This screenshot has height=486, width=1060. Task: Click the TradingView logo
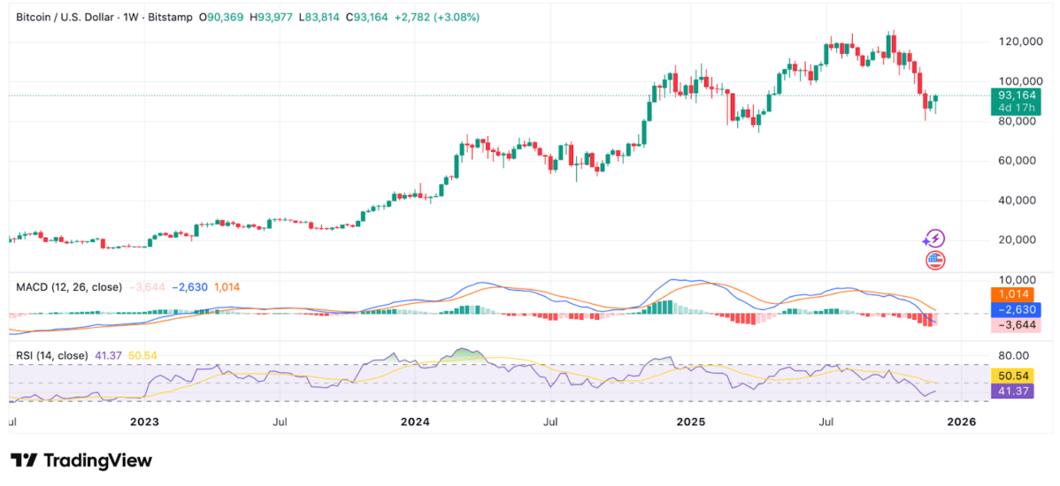point(81,460)
